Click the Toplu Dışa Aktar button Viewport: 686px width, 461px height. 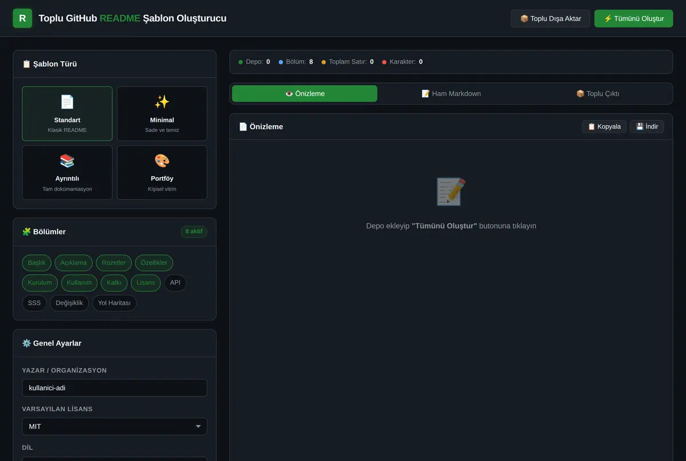(x=551, y=18)
